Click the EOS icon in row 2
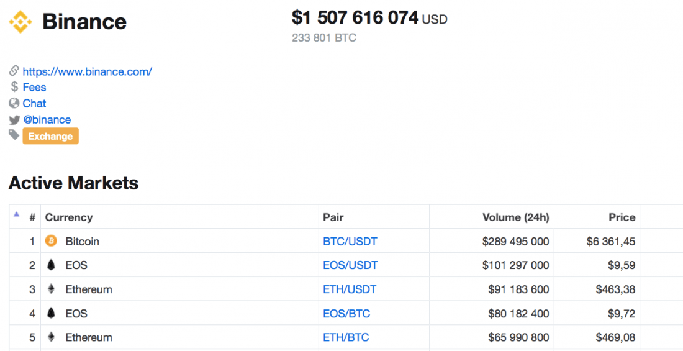This screenshot has width=683, height=351. pyautogui.click(x=51, y=265)
